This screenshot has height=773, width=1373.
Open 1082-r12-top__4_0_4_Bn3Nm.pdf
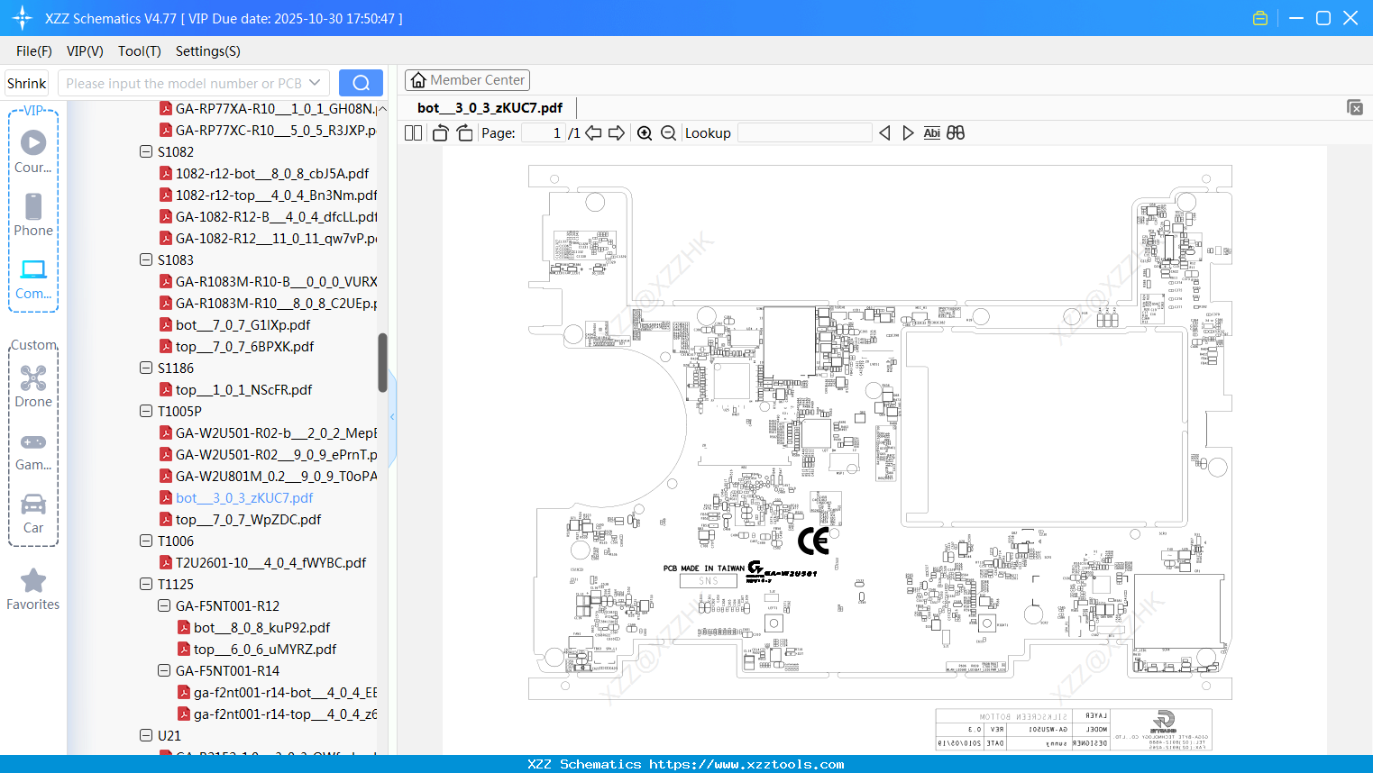click(x=276, y=195)
